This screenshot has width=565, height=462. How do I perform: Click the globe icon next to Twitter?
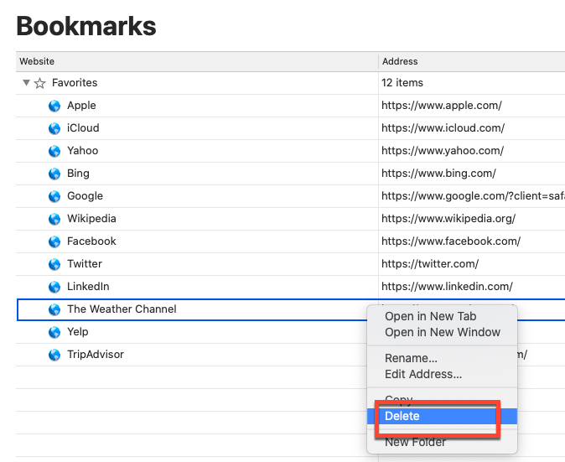click(54, 264)
